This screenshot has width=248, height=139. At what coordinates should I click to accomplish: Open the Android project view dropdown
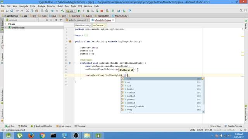click(x=22, y=20)
